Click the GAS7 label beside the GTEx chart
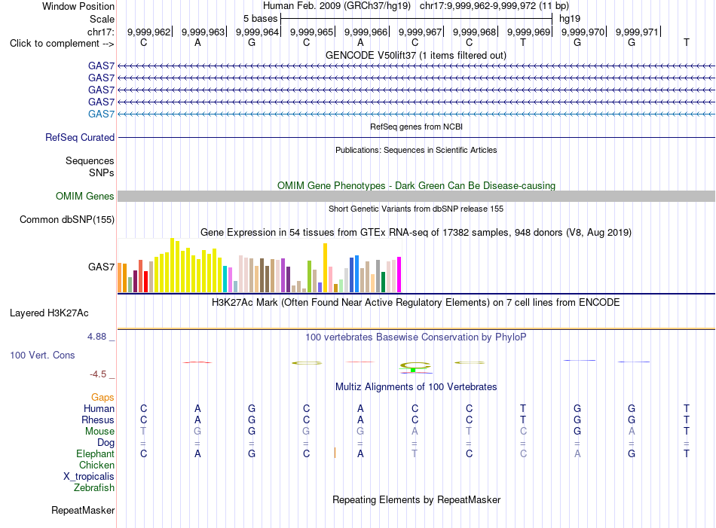This screenshot has width=716, height=528. coord(101,267)
